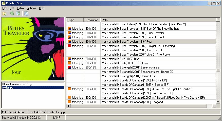Open the Help menu
222x121 pixels.
(42, 8)
